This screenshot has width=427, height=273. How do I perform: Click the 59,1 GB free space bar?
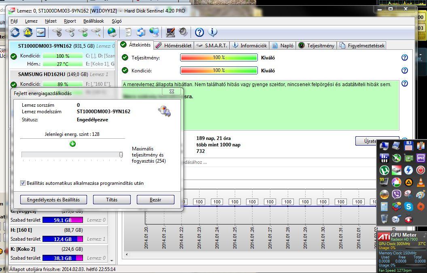click(x=63, y=220)
